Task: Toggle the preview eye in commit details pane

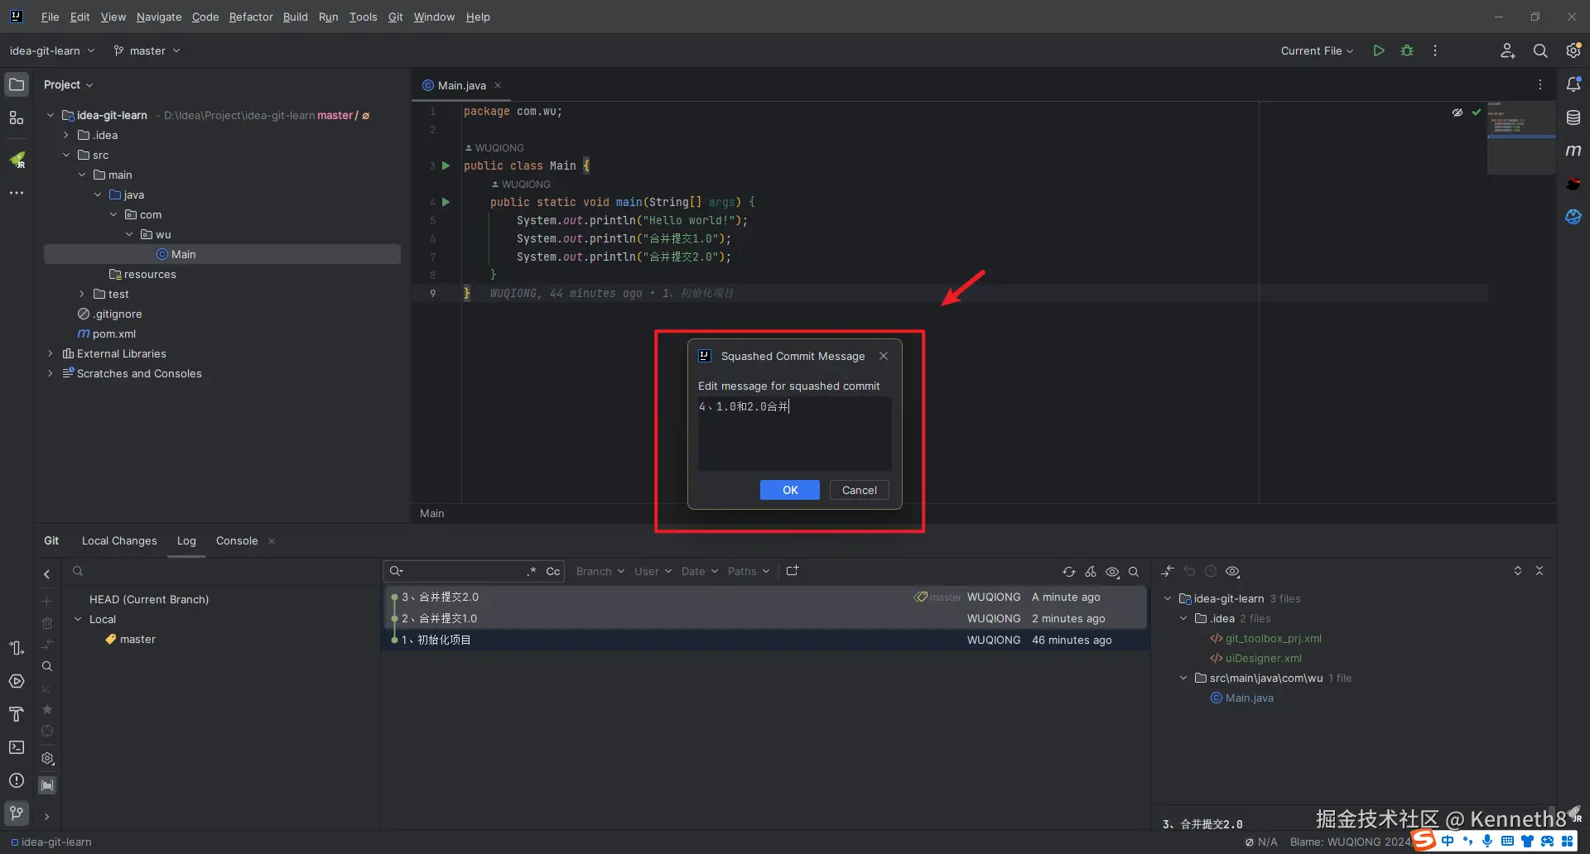Action: 1232,572
